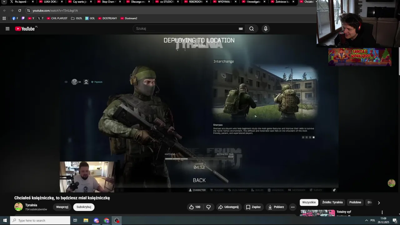Image resolution: width=400 pixels, height=225 pixels.
Task: Show more filter chips with right arrow
Action: [x=379, y=202]
